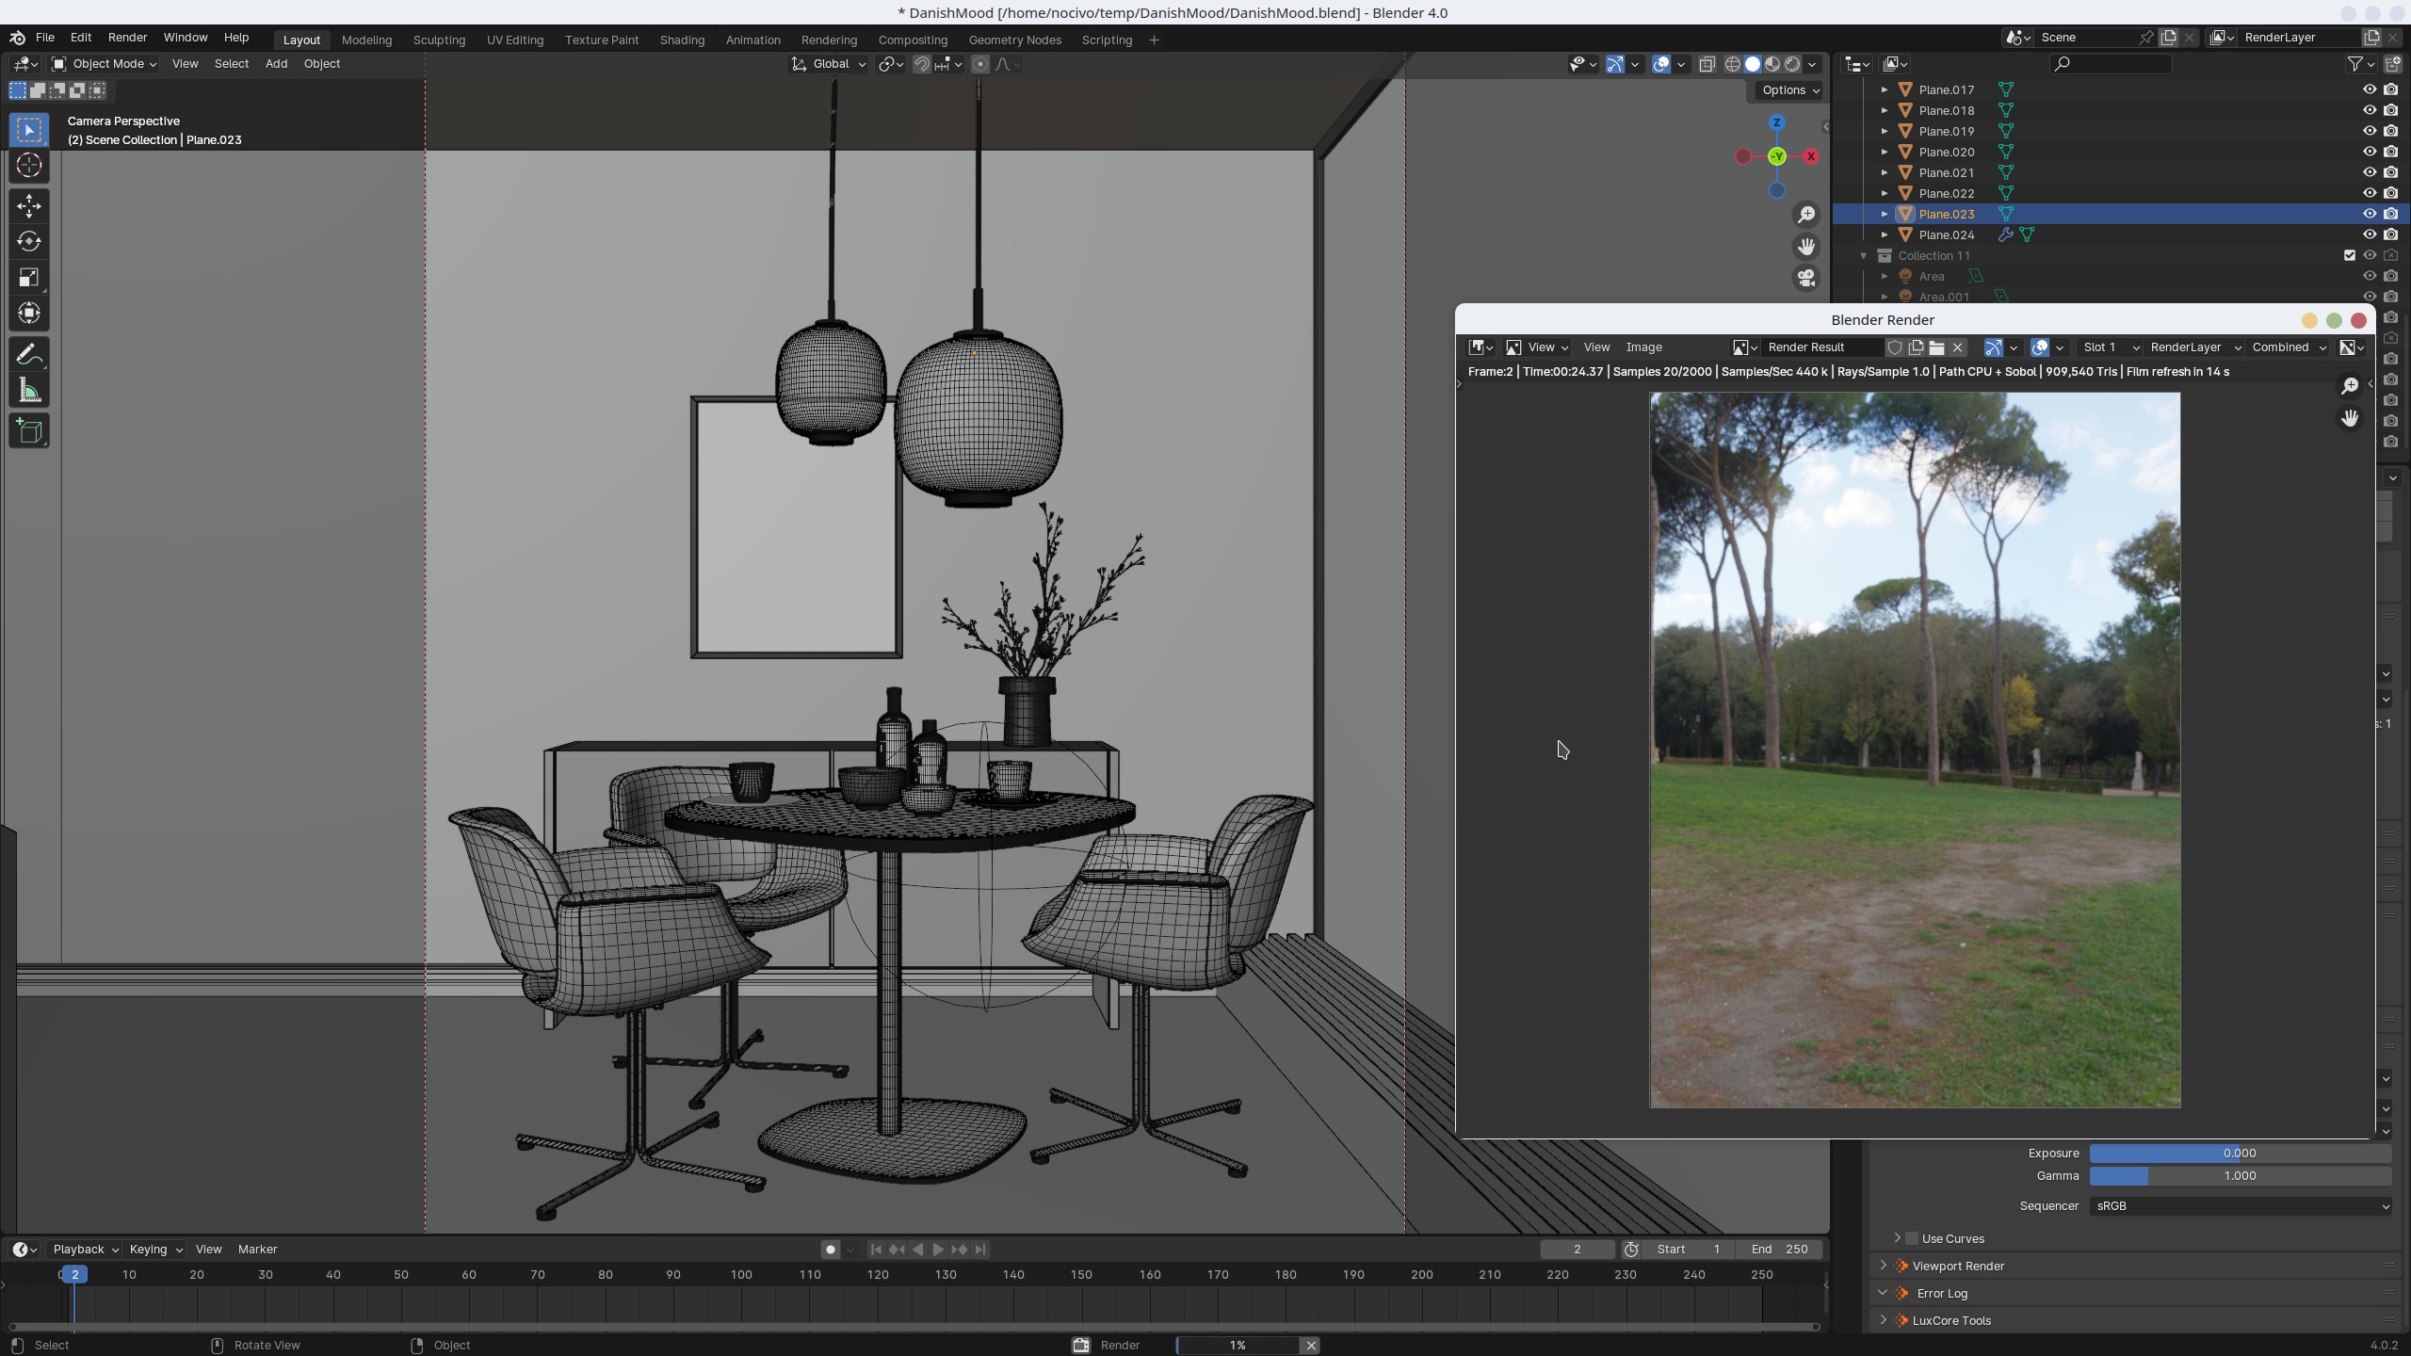The height and width of the screenshot is (1356, 2411).
Task: Uncheck the Collection 11 exclude checkbox
Action: click(2349, 255)
